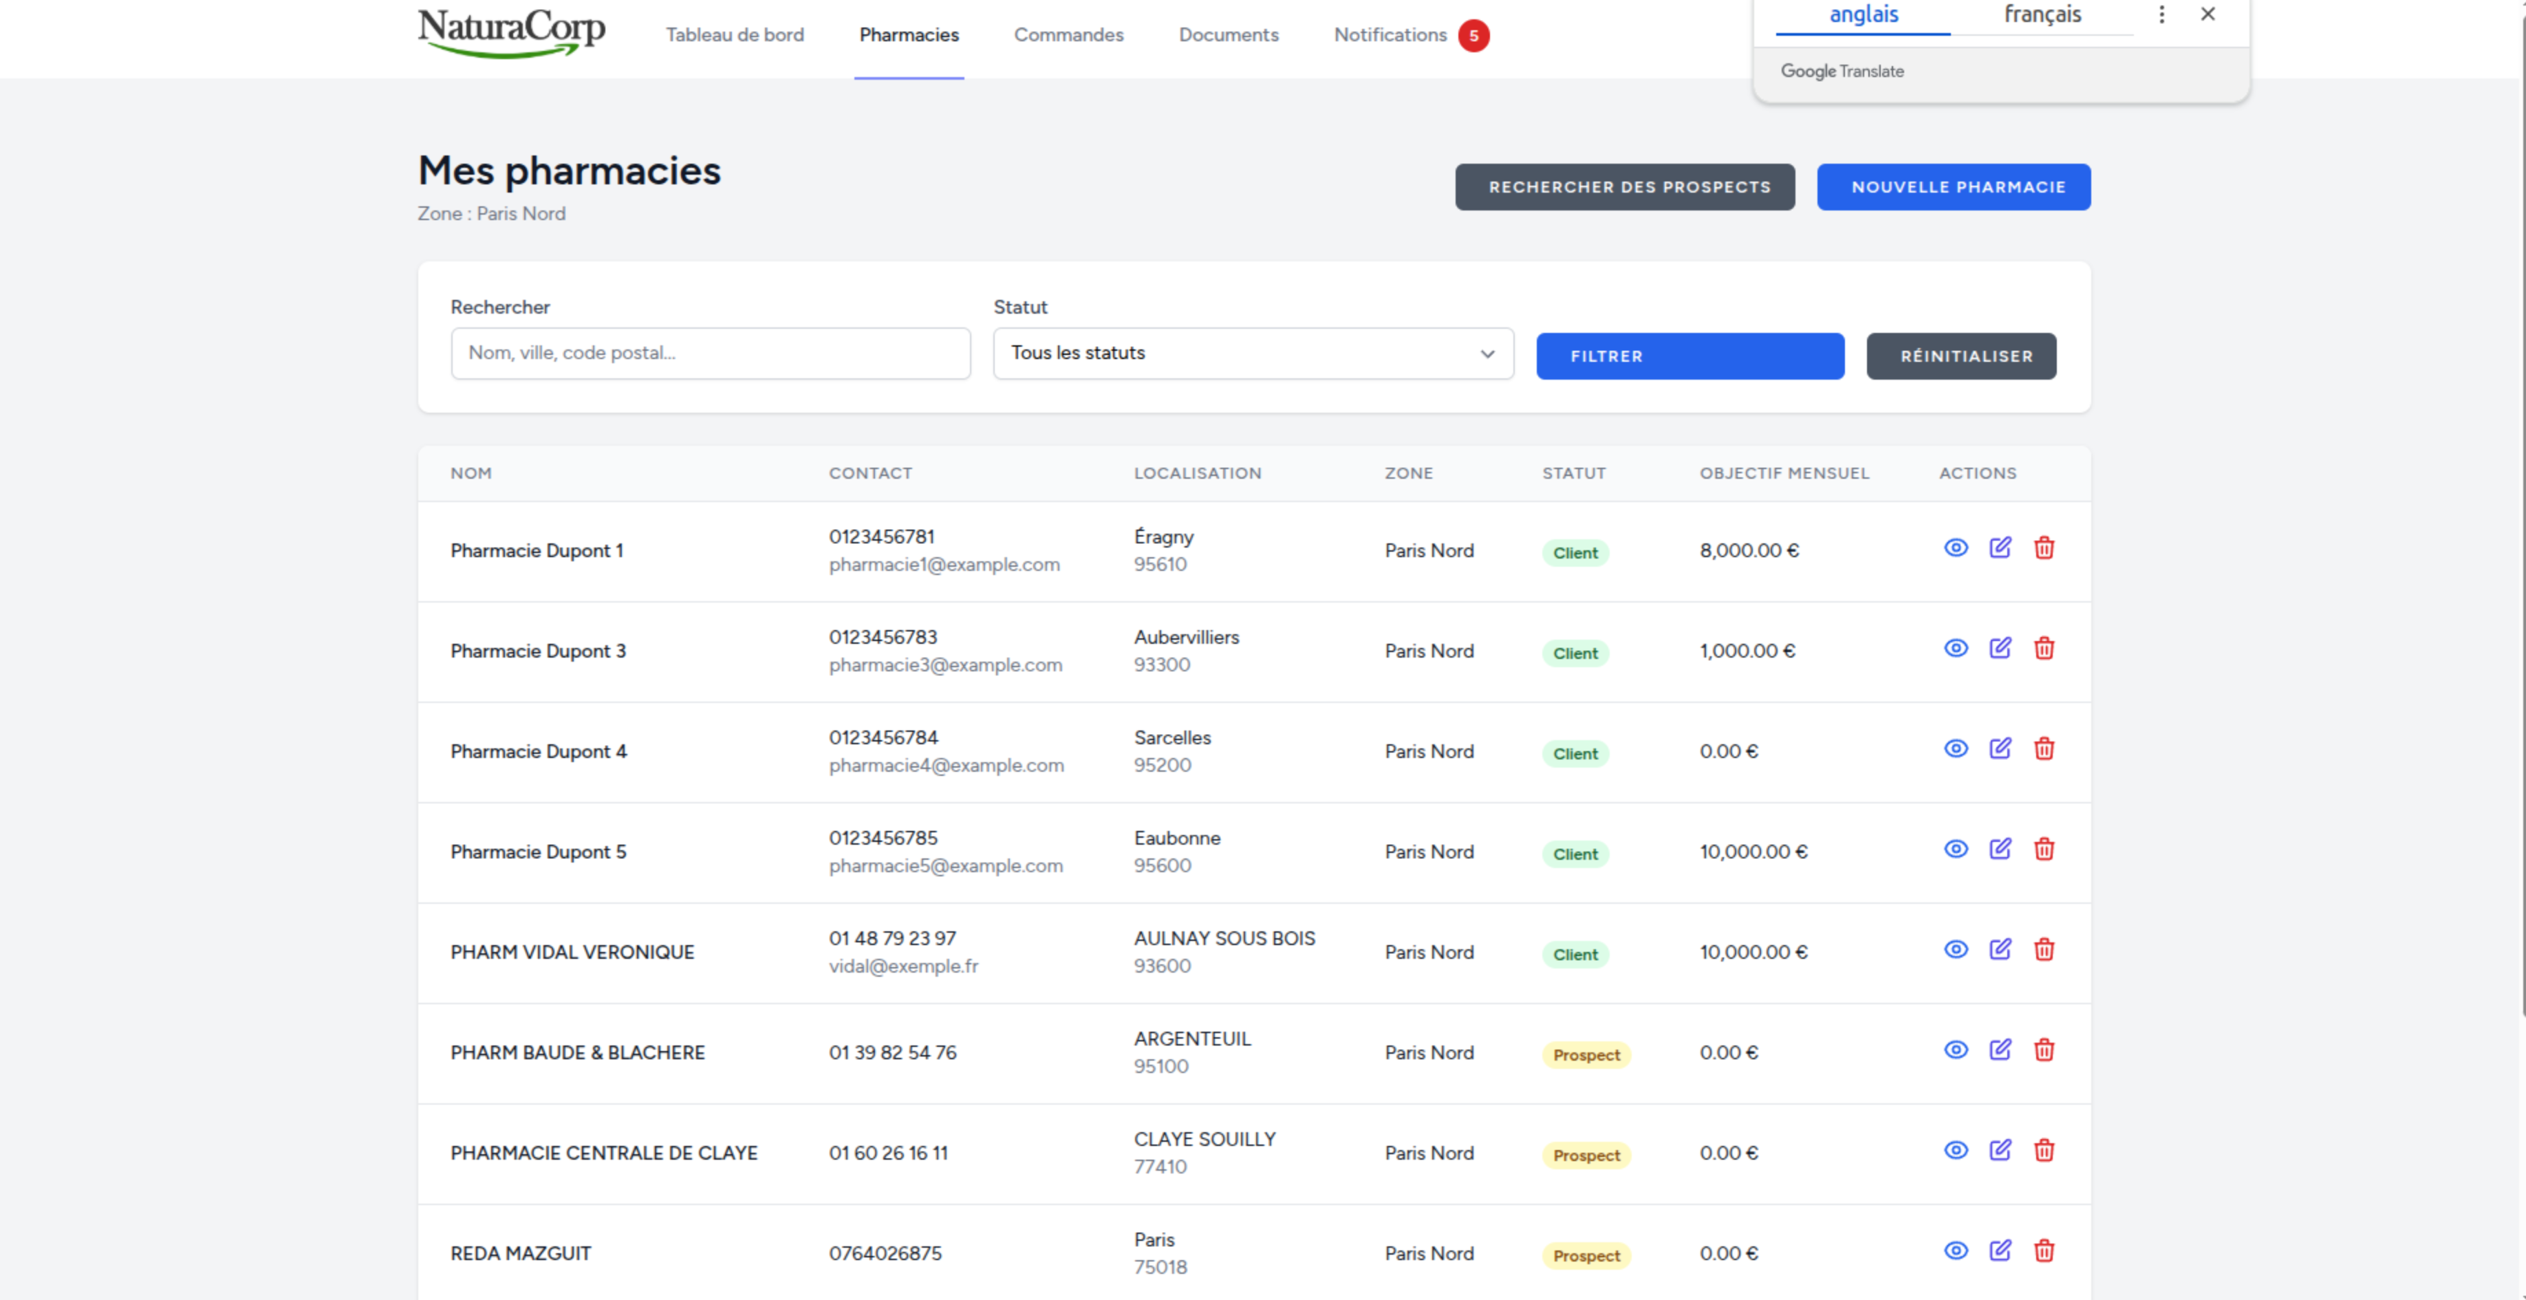Image resolution: width=2526 pixels, height=1300 pixels.
Task: Edit Pharmacie Dupont 5 record
Action: pos(2000,849)
